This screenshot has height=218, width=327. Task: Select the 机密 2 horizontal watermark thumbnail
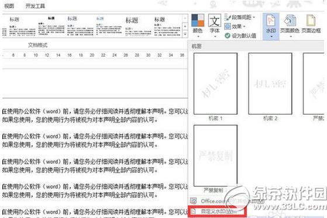coord(270,84)
